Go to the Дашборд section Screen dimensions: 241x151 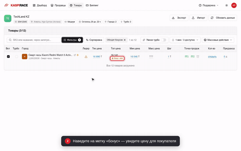[x=40, y=5]
